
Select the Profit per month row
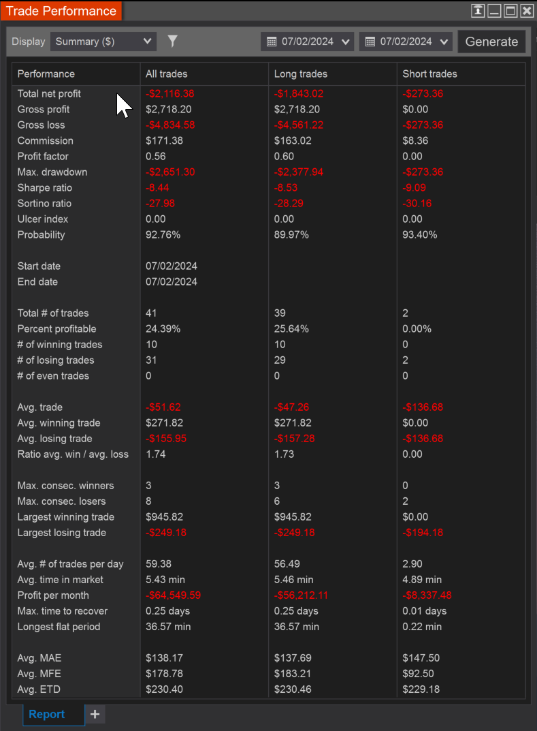268,595
